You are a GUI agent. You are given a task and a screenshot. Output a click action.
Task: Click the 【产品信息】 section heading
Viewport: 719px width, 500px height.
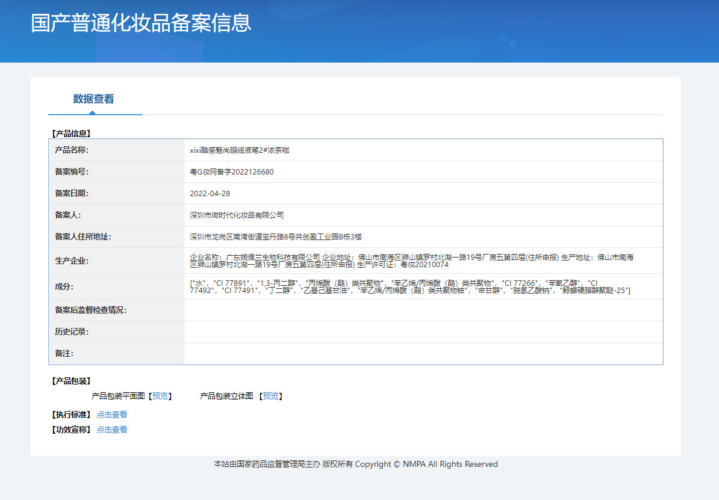click(71, 134)
